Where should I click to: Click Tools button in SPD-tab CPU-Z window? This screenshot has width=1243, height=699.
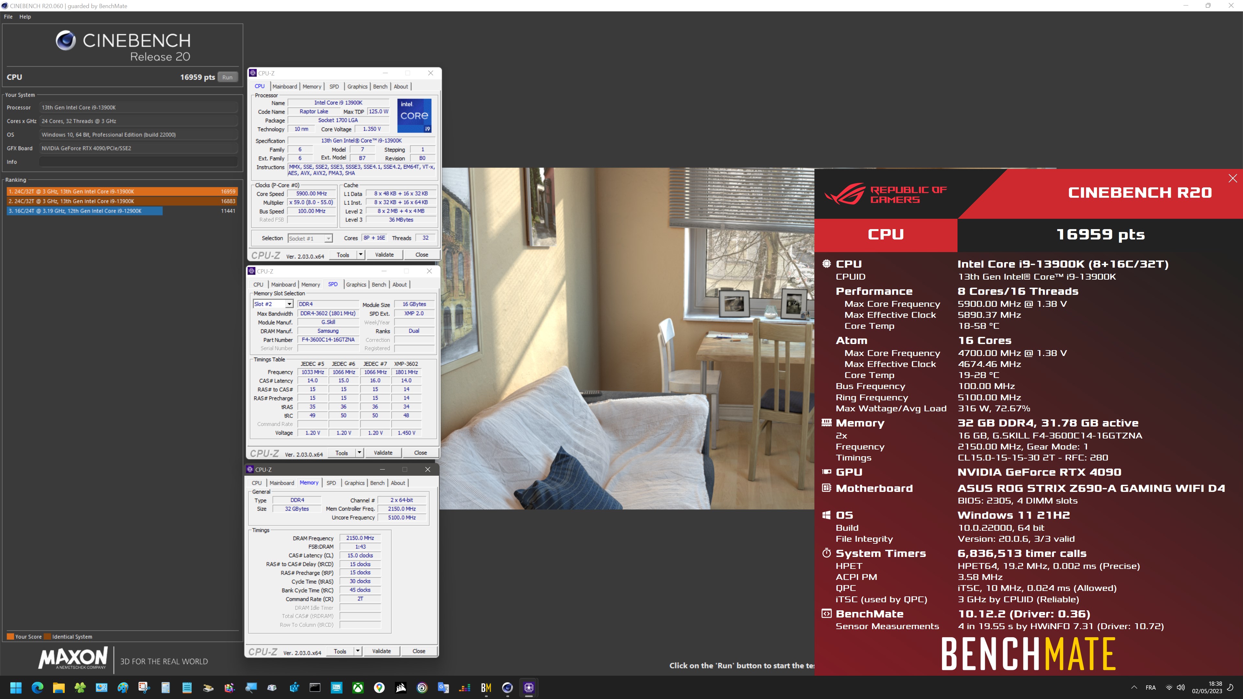[342, 452]
